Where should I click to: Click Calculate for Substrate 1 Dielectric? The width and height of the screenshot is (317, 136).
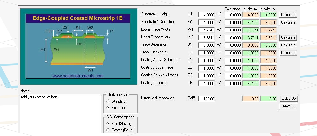pos(288,22)
